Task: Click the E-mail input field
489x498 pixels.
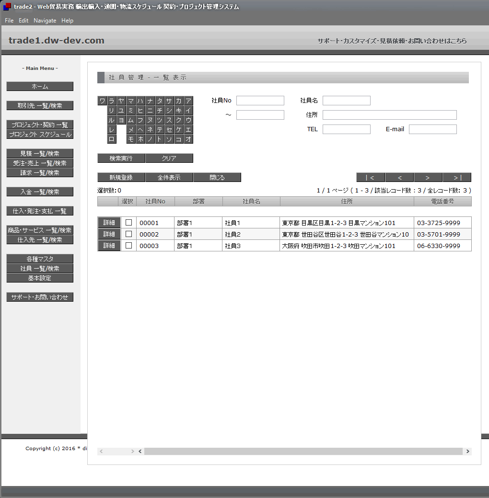Action: [x=433, y=129]
